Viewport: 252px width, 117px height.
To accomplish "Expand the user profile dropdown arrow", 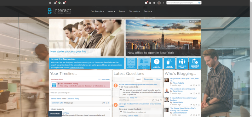I will [163, 3].
